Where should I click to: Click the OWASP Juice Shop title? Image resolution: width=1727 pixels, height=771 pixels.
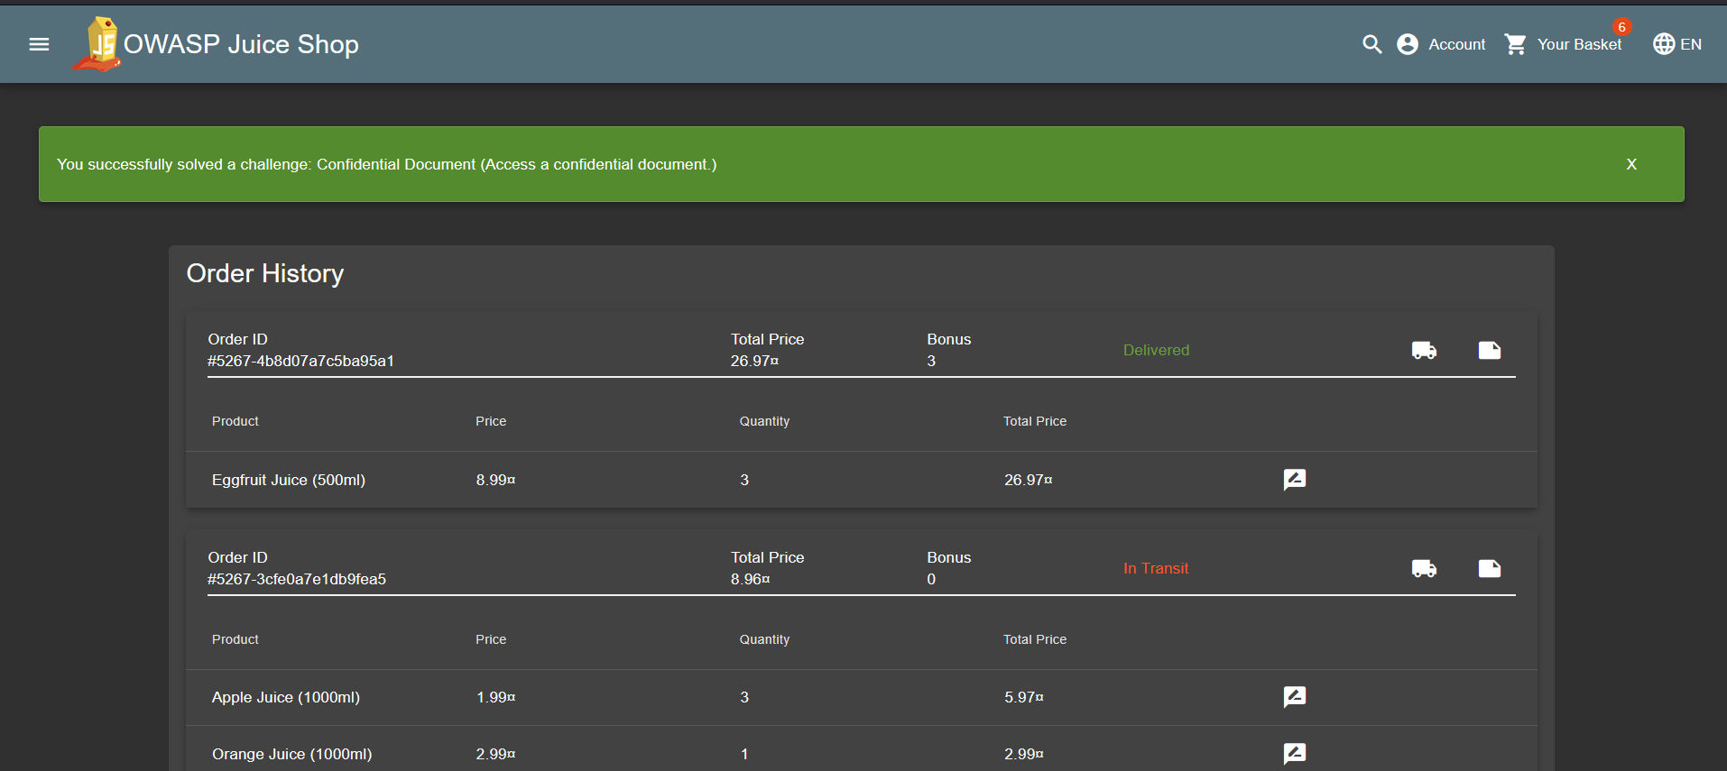tap(241, 44)
